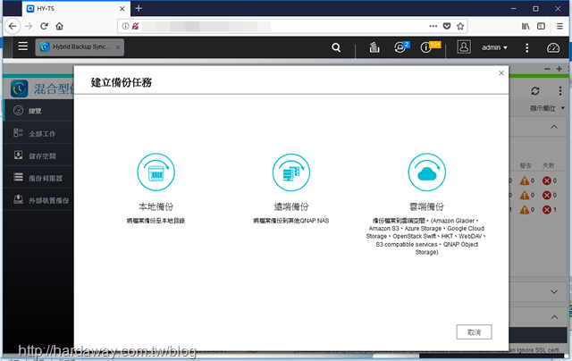Expand the admin account dropdown
The height and width of the screenshot is (361, 572).
pos(494,47)
